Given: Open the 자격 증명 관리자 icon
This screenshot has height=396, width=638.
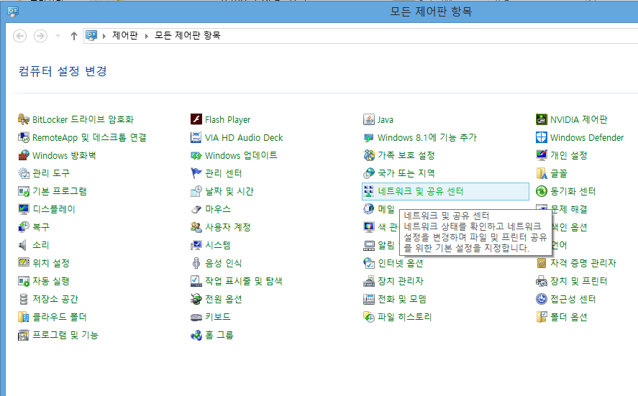Looking at the screenshot, I should pos(542,263).
